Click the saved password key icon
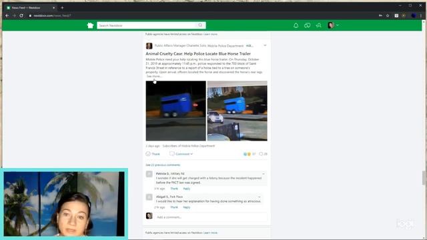The width and height of the screenshot is (427, 240). coord(380,15)
